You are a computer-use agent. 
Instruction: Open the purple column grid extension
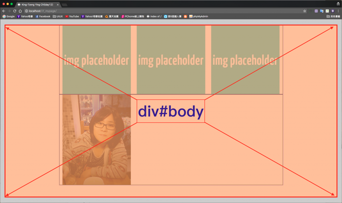coord(316,11)
